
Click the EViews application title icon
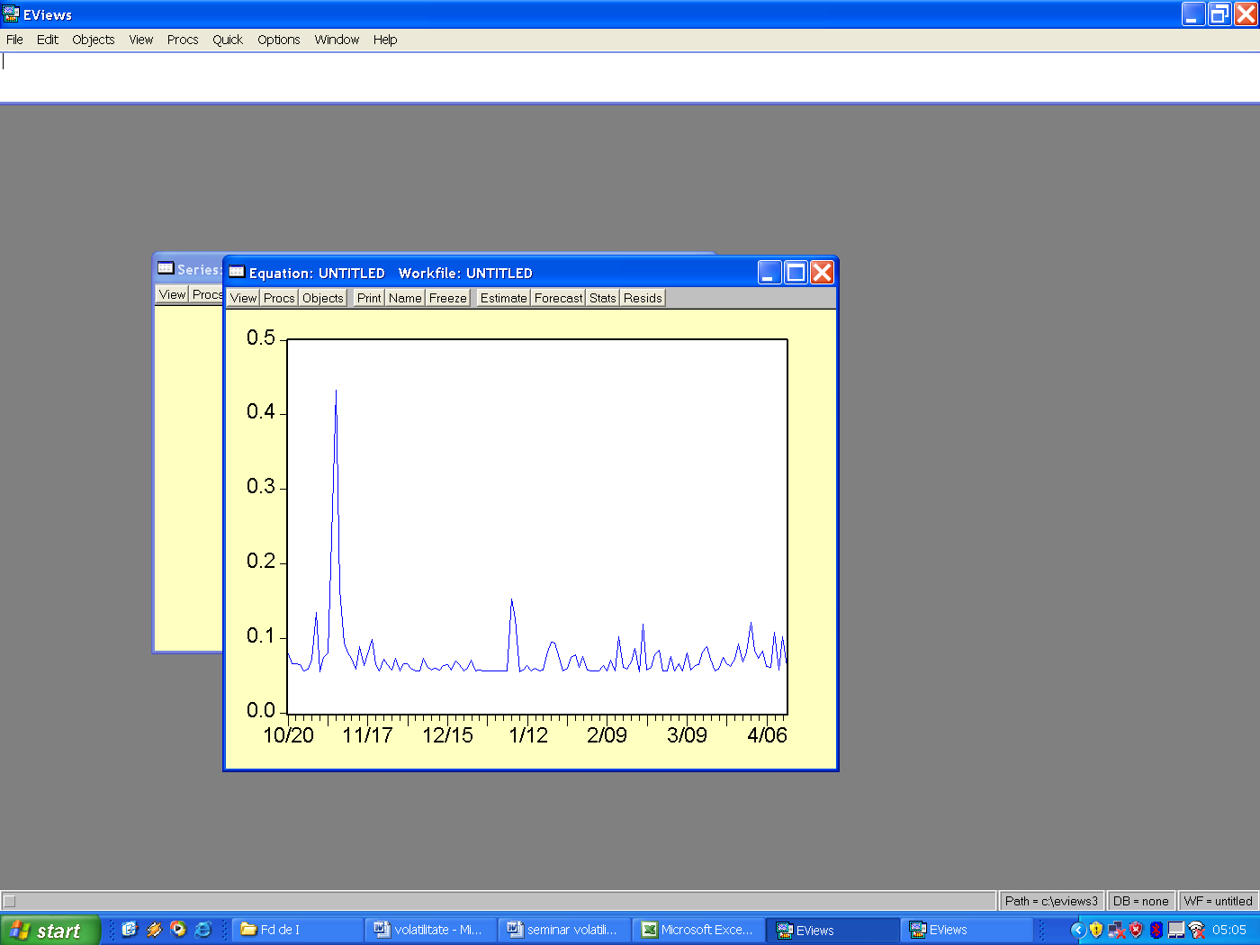(x=11, y=14)
